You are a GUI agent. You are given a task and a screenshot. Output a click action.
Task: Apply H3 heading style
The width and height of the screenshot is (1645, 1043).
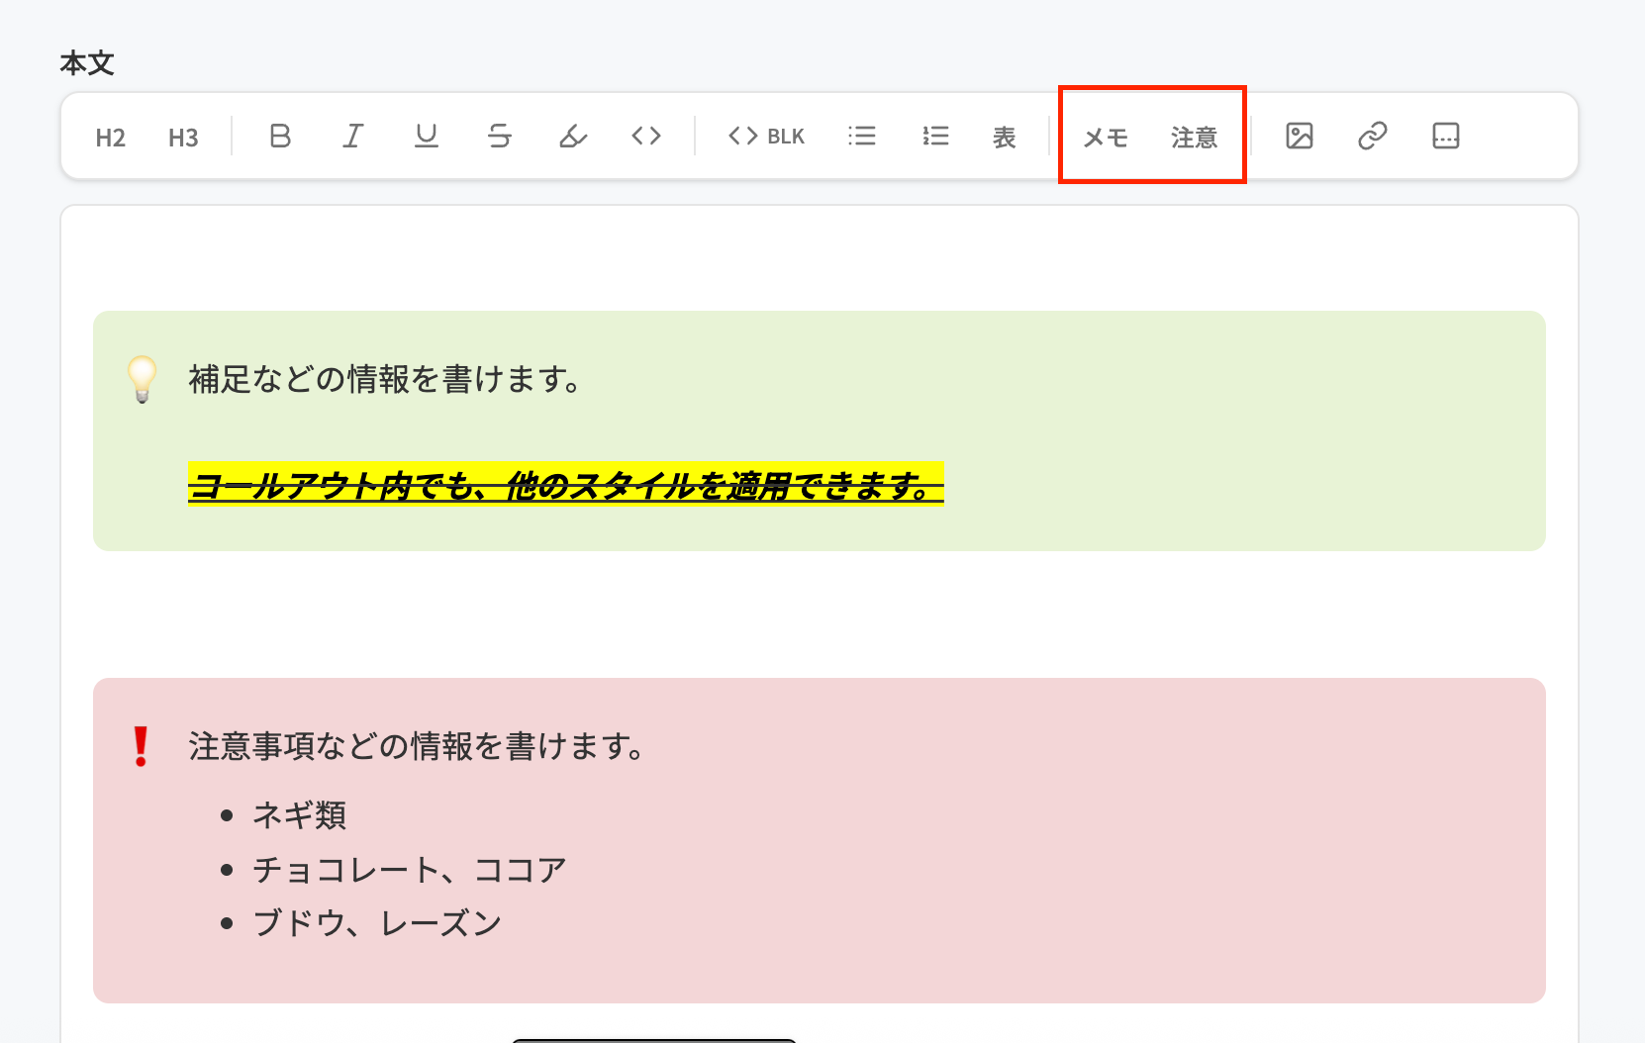tap(183, 138)
